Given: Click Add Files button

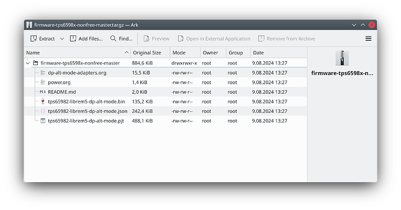Looking at the screenshot, I should (86, 38).
